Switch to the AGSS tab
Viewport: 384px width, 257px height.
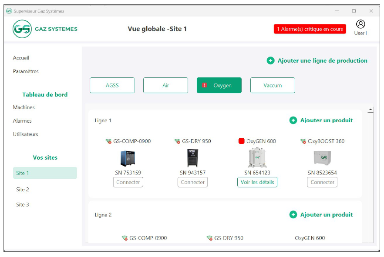pos(112,85)
